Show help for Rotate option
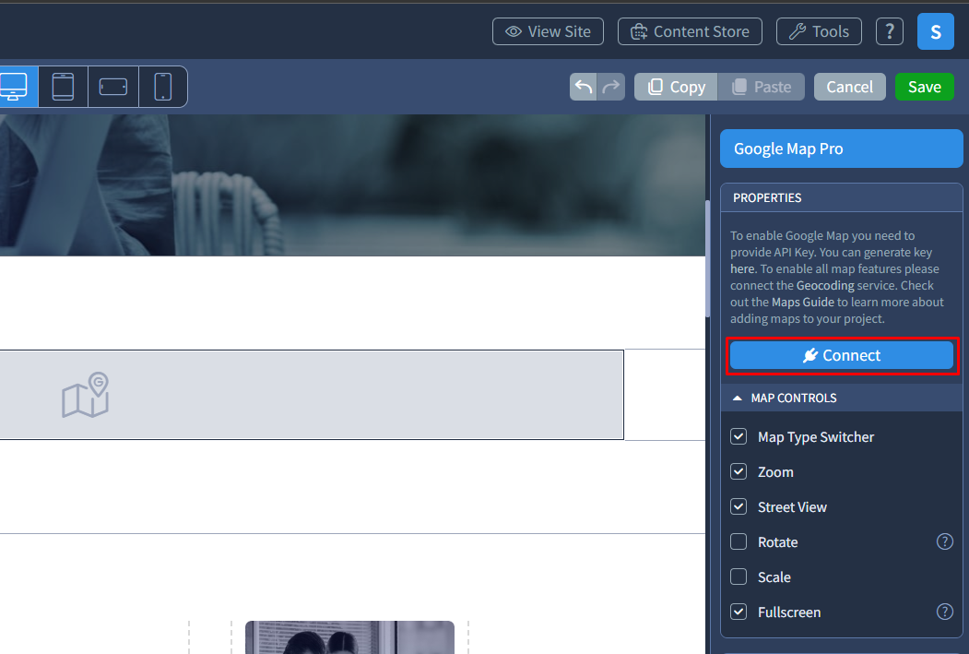This screenshot has width=969, height=654. tap(944, 541)
